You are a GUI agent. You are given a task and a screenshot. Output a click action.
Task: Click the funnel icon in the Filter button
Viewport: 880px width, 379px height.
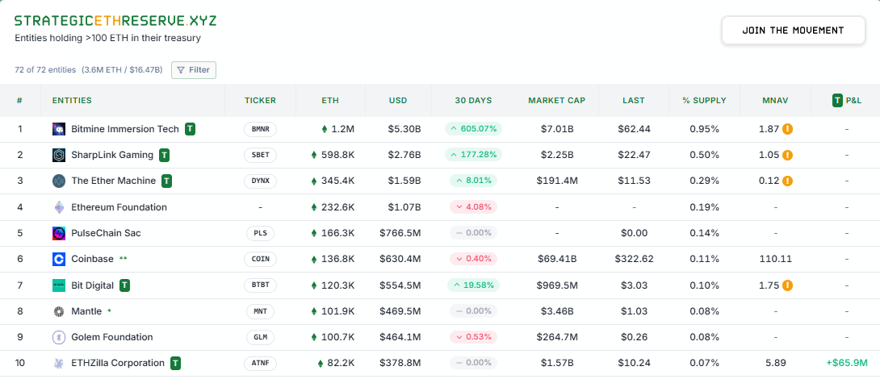coord(181,70)
